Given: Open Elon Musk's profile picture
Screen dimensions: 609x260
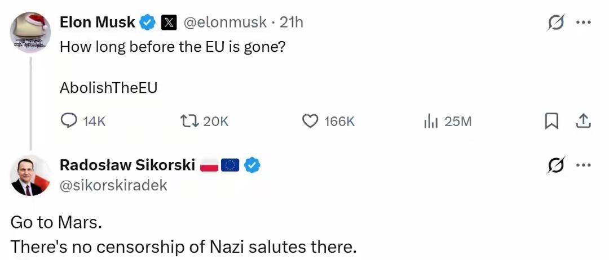Looking at the screenshot, I should 30,32.
